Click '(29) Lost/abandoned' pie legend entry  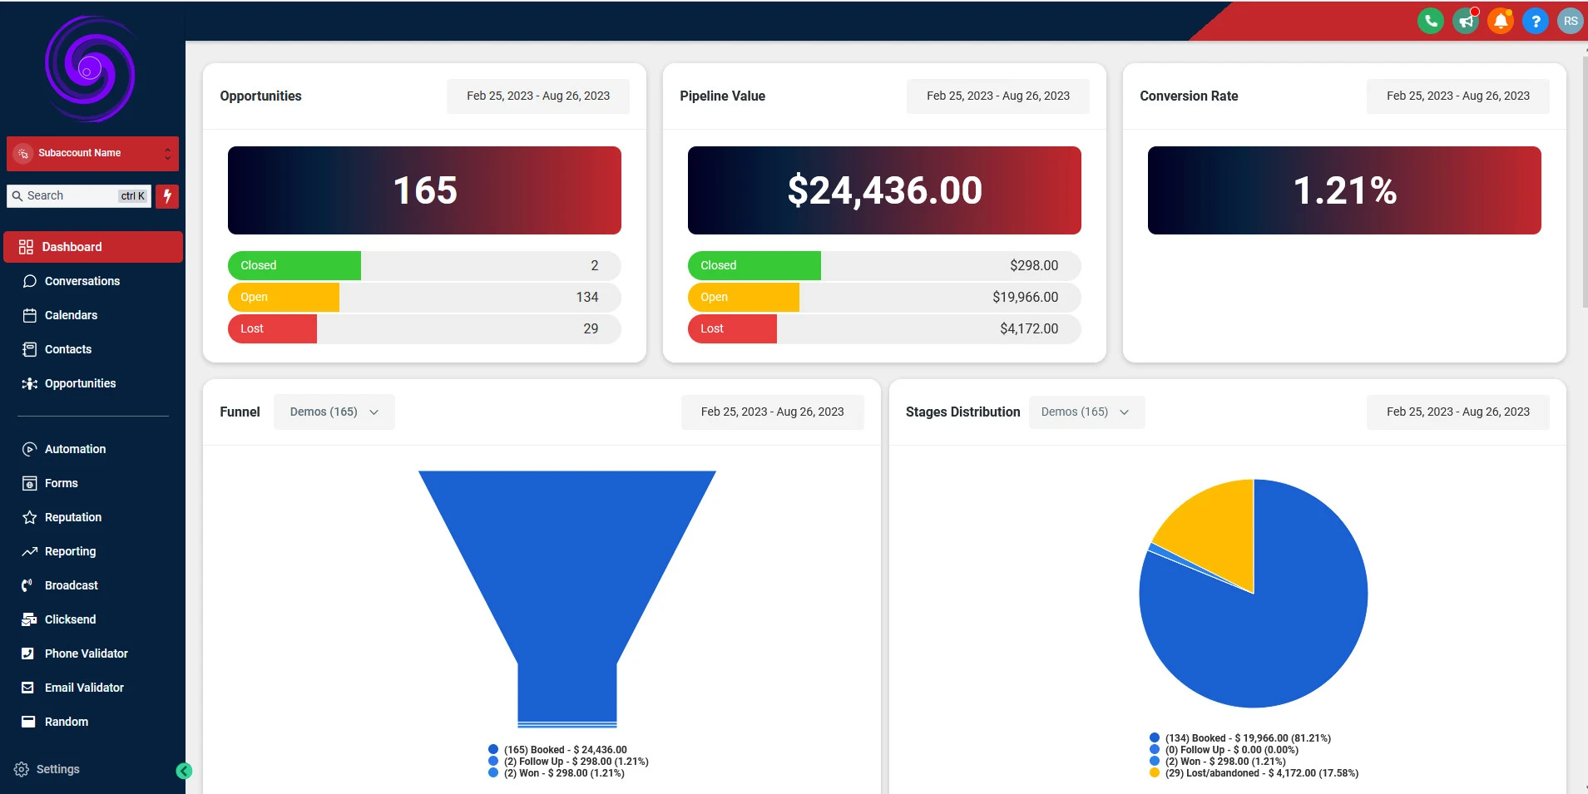click(1261, 773)
